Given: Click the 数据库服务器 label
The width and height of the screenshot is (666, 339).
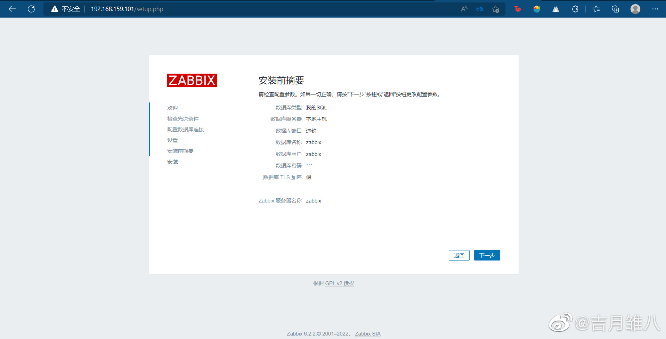Looking at the screenshot, I should pyautogui.click(x=286, y=119).
